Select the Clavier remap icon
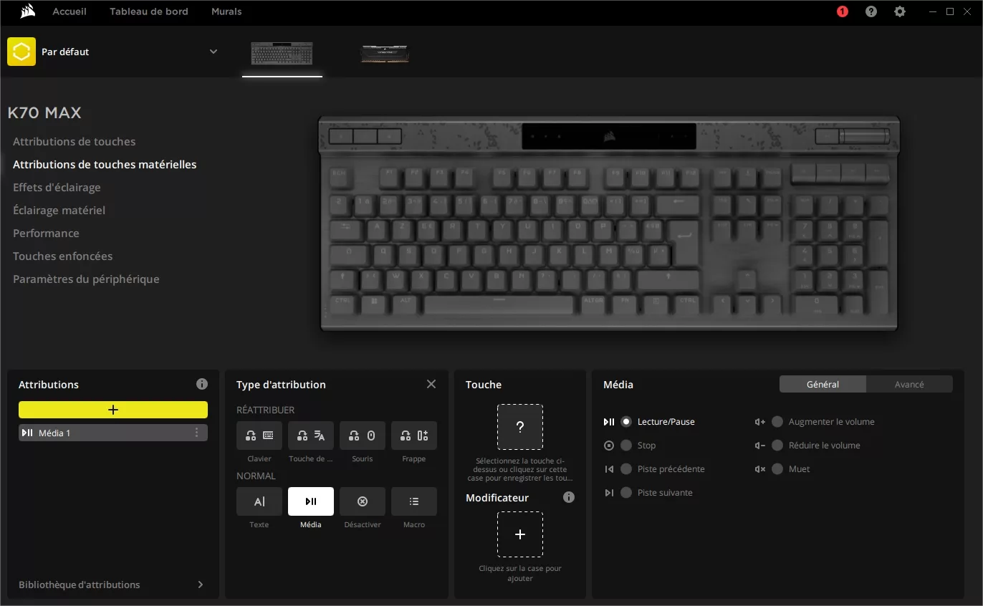The height and width of the screenshot is (606, 983). point(259,436)
